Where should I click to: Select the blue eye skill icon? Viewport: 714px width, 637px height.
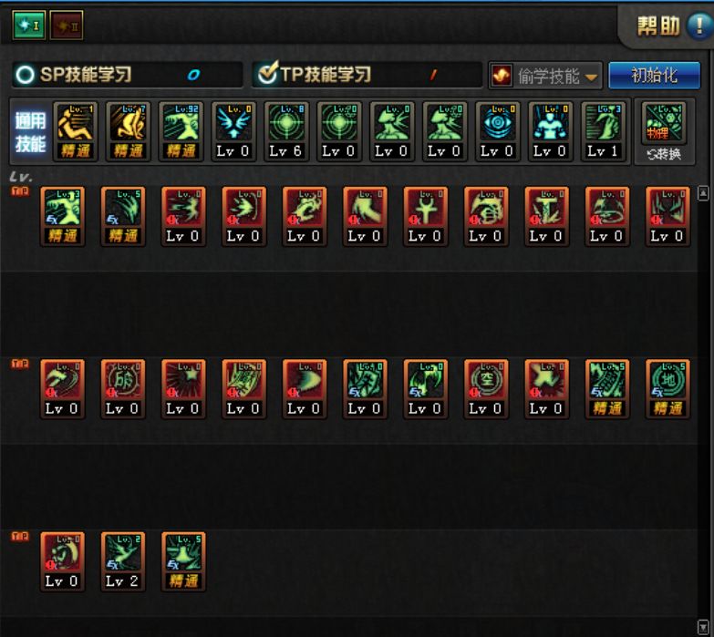point(498,131)
